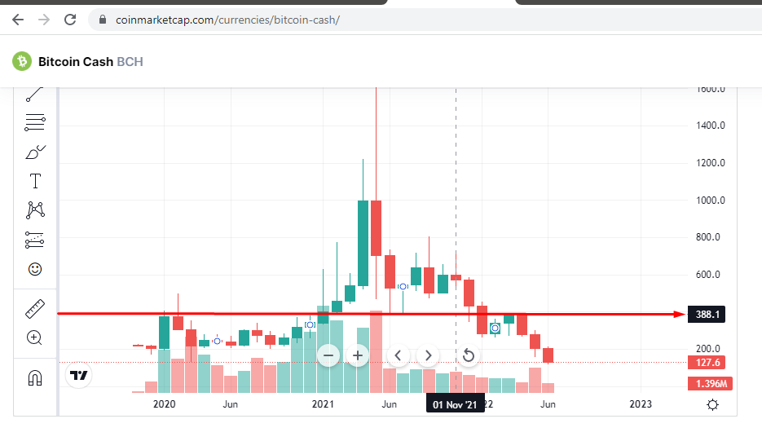The height and width of the screenshot is (441, 762).
Task: Open chart settings gear icon
Action: 712,404
